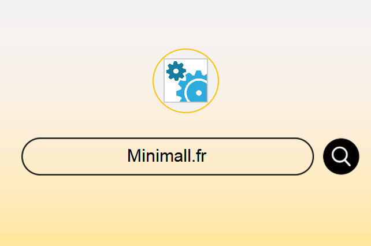Click the center hole of the small gear
Image resolution: width=371 pixels, height=246 pixels.
point(176,71)
